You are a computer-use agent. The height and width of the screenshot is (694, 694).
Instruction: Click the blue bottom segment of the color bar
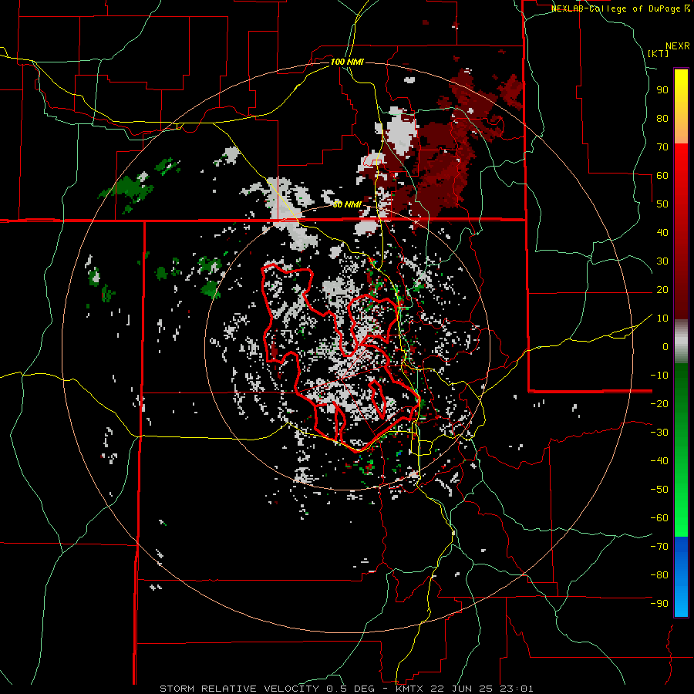681,577
